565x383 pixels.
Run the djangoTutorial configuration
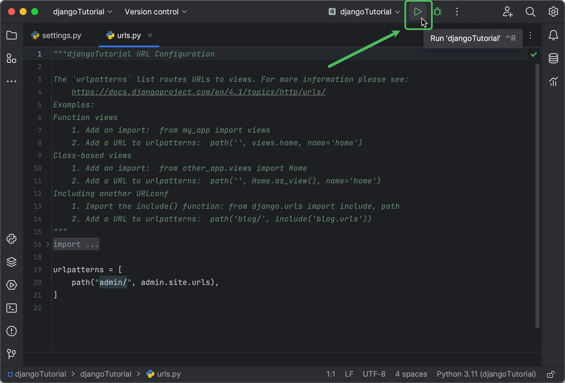click(418, 11)
